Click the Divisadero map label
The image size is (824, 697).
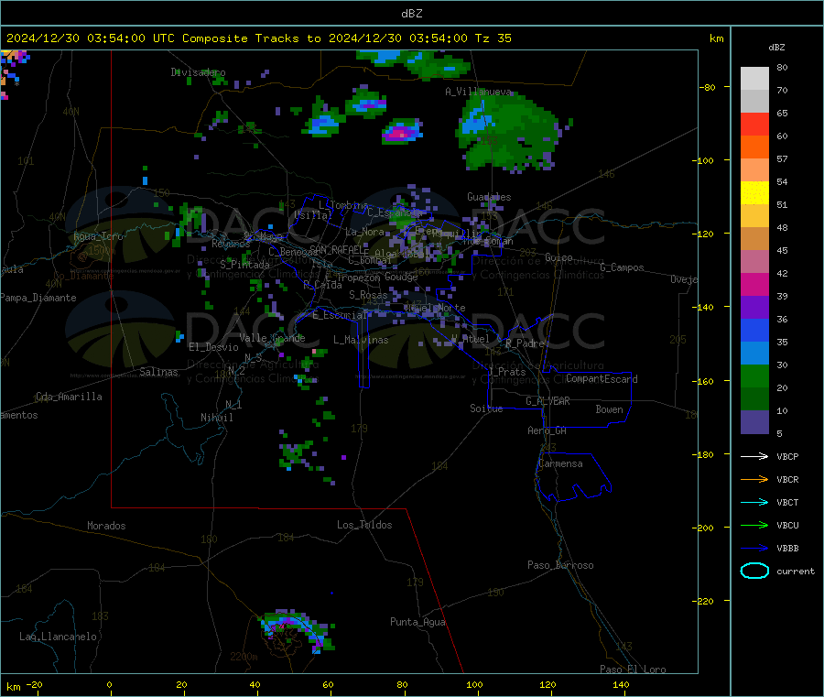coord(198,72)
